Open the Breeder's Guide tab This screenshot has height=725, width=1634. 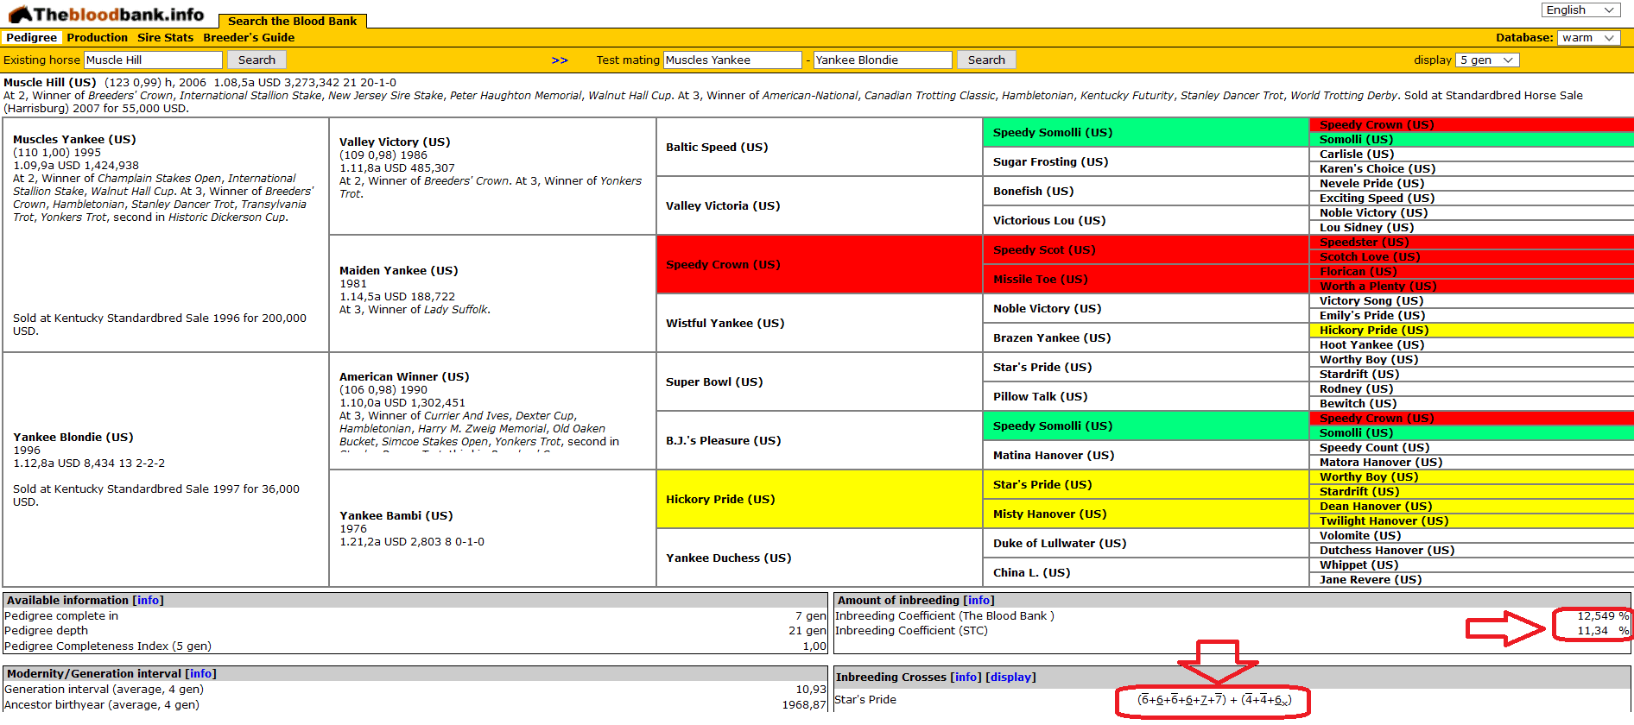249,37
